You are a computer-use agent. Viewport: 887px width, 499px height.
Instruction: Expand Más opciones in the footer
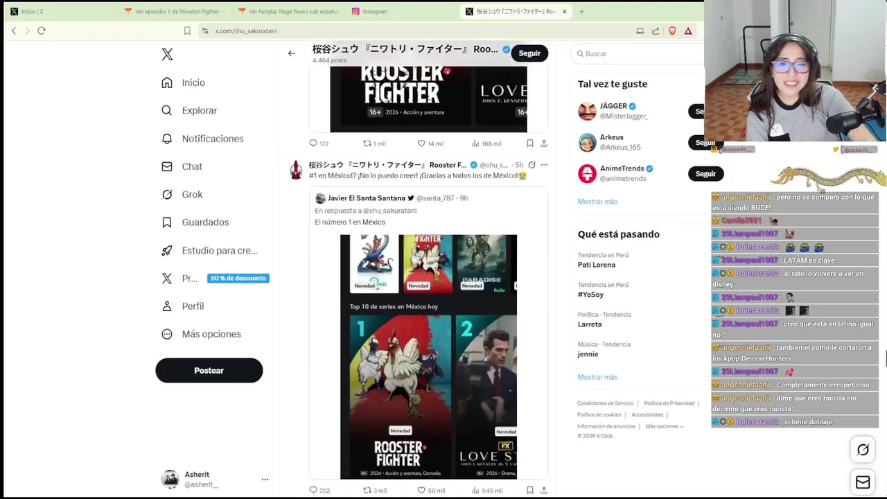tap(665, 426)
